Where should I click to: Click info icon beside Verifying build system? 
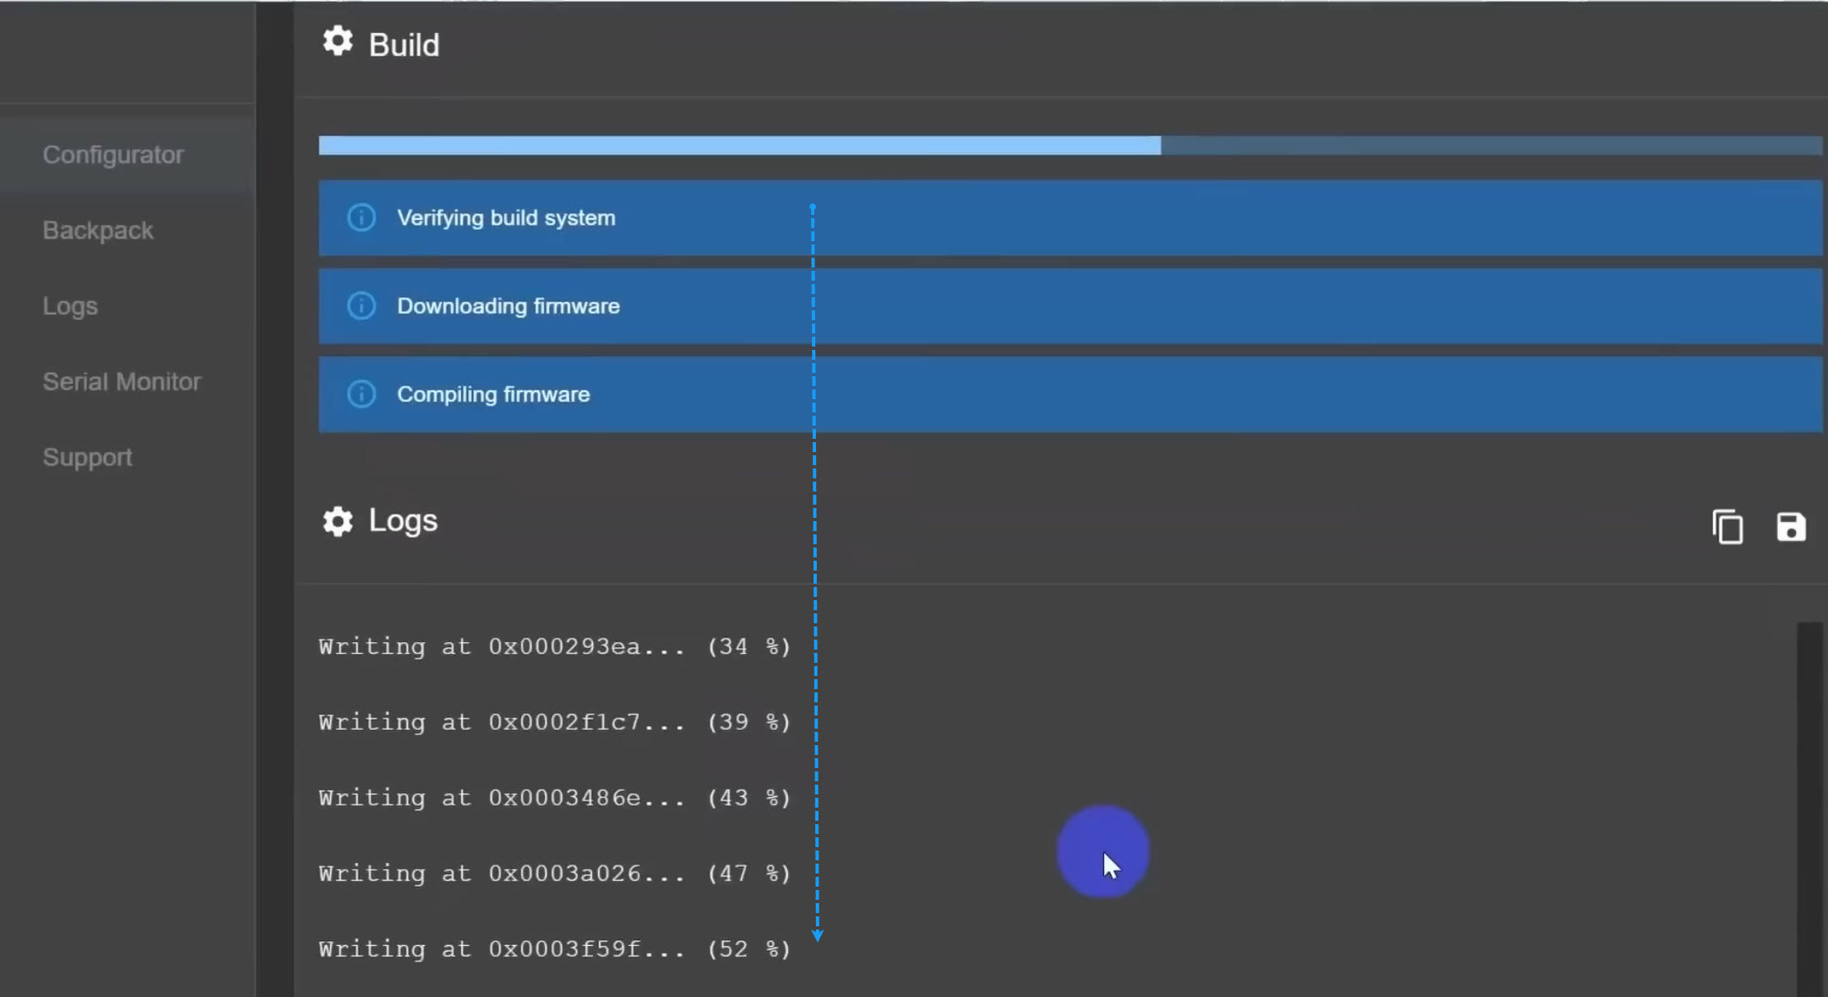coord(361,218)
